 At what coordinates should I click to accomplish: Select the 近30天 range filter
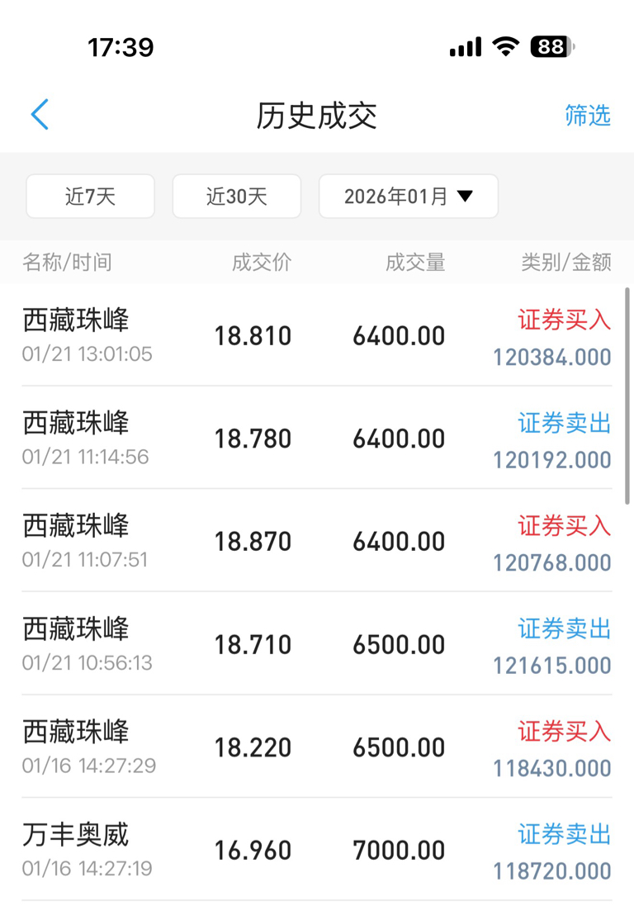pyautogui.click(x=237, y=197)
